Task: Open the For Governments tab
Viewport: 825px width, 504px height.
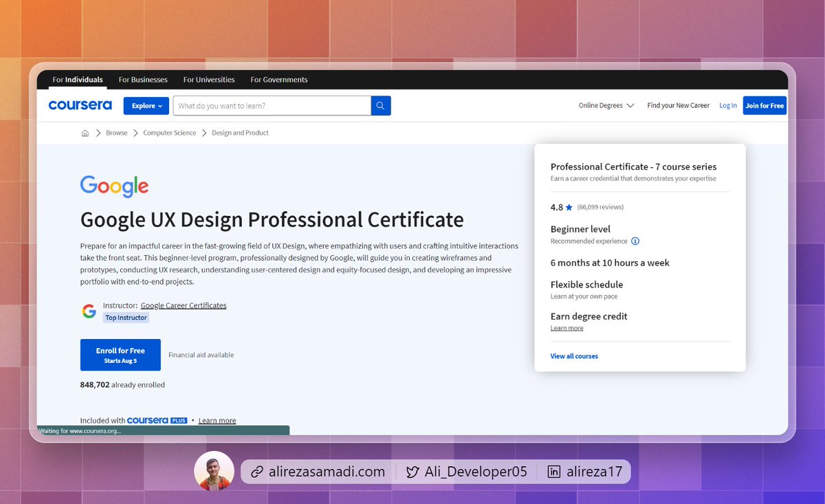Action: click(x=279, y=79)
